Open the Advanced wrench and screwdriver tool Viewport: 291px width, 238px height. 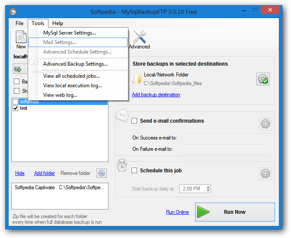point(139,39)
